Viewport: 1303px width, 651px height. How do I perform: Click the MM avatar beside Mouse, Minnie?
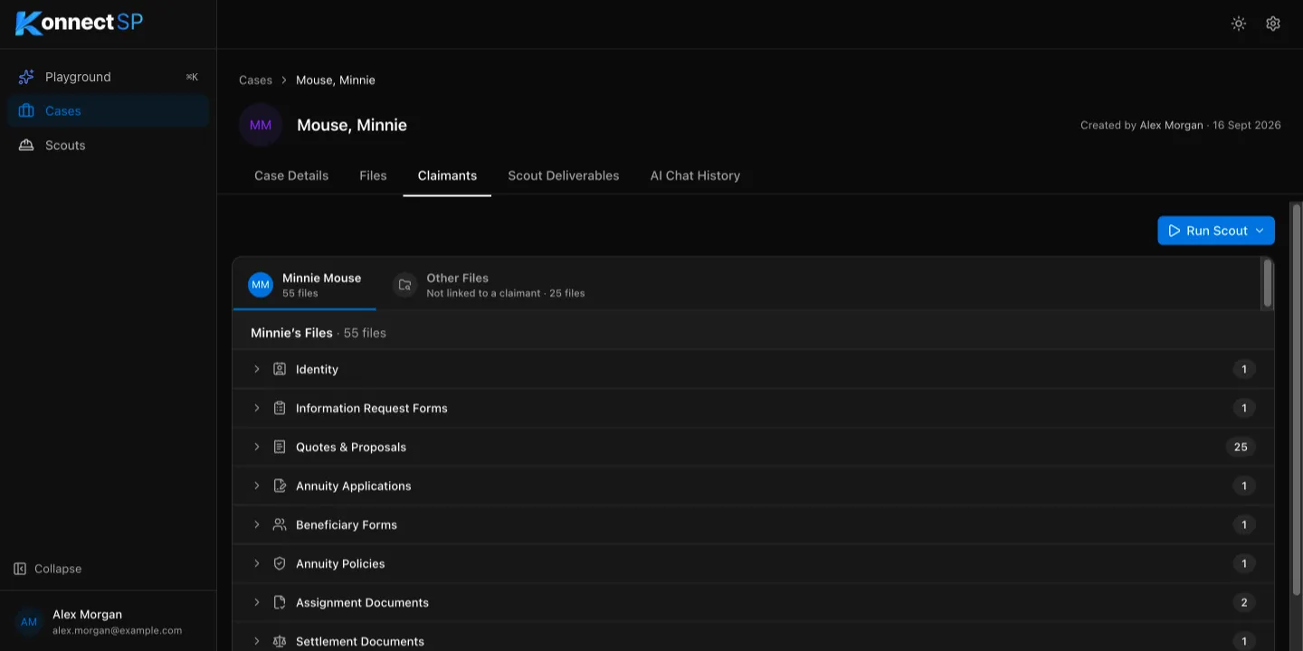tap(261, 125)
